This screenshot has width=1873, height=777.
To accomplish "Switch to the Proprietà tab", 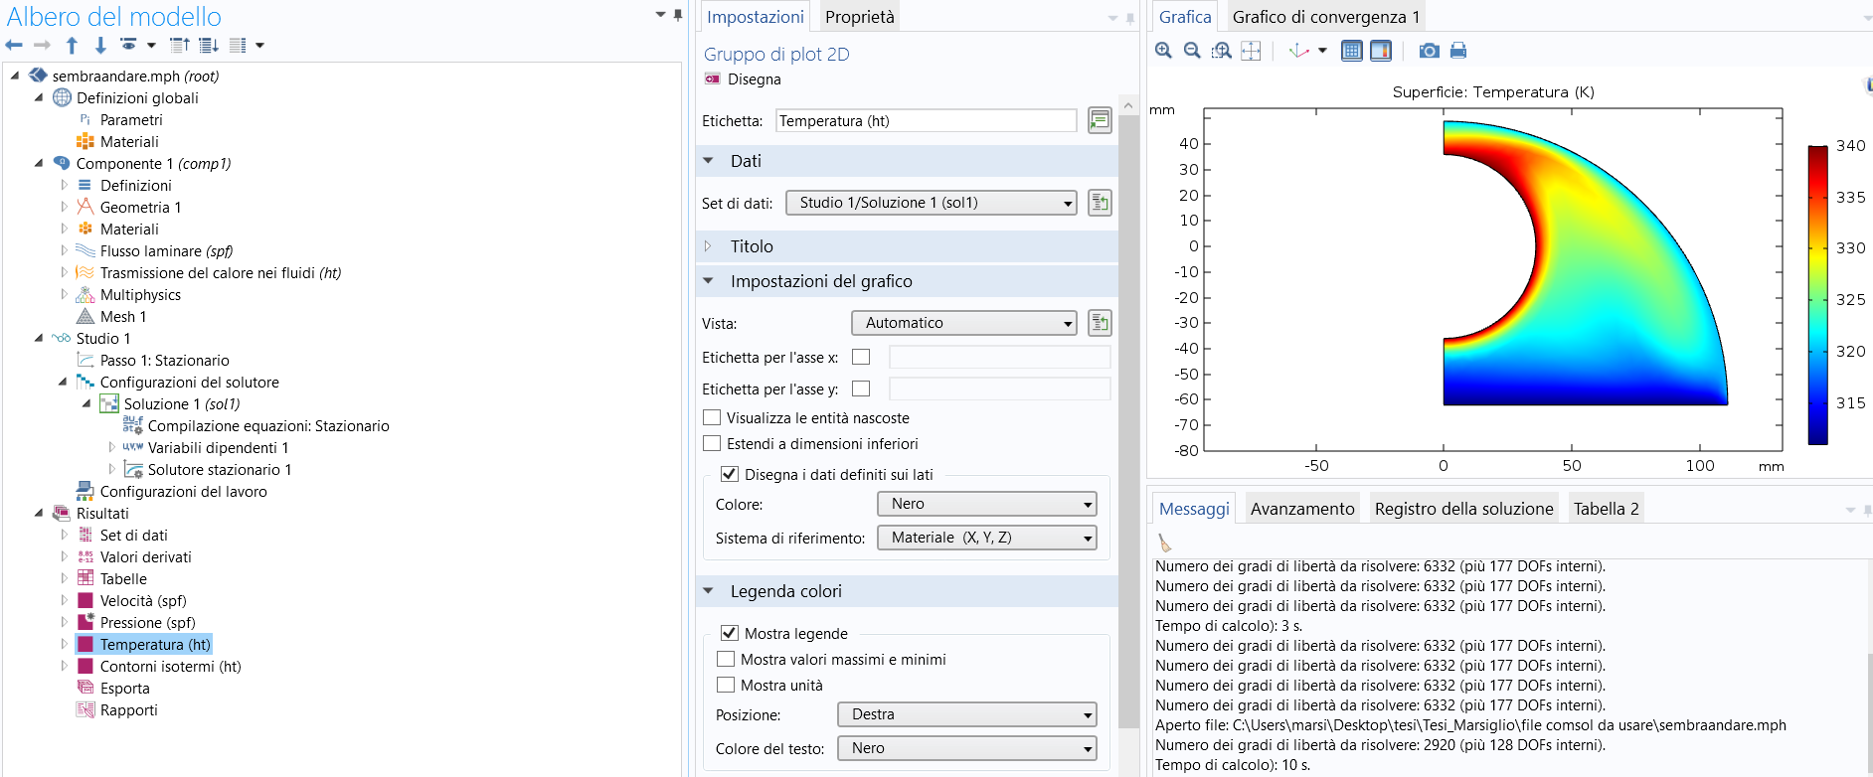I will click(859, 17).
